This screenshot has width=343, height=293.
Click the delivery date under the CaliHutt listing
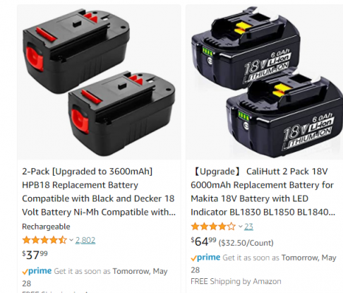tap(263, 263)
